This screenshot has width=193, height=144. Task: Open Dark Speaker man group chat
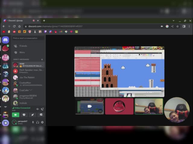click(28, 71)
